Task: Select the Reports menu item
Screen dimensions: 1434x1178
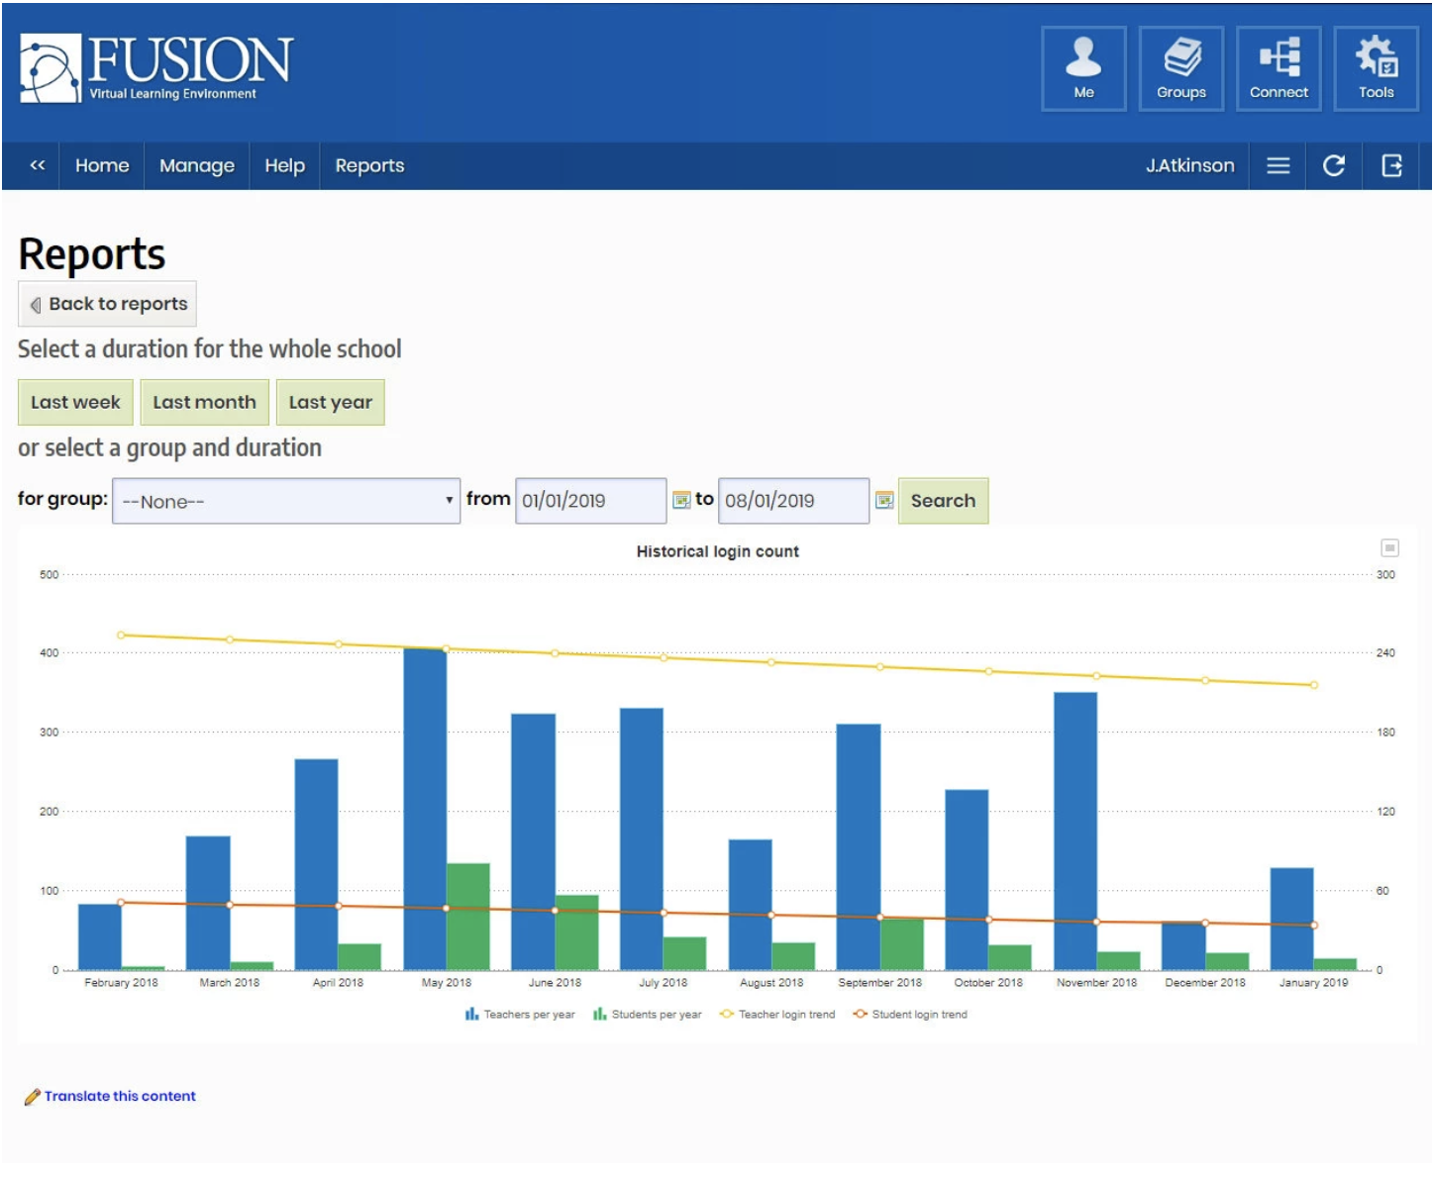Action: click(369, 165)
